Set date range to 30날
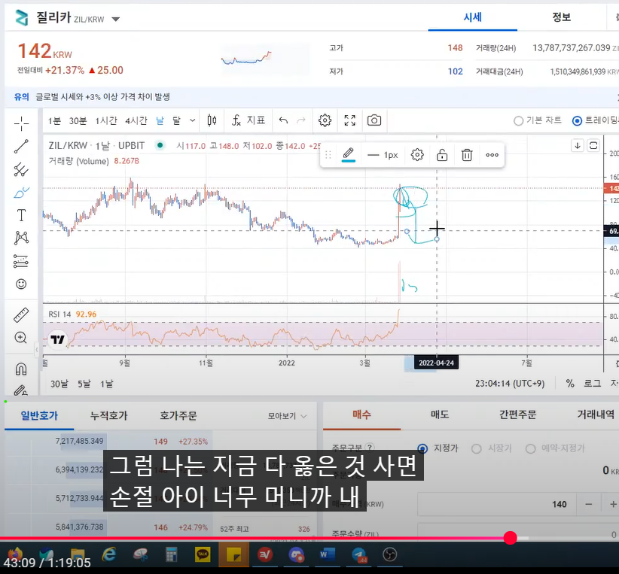The image size is (619, 574). click(59, 384)
